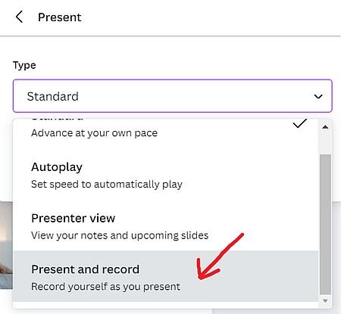Screen dimensions: 341x314
Task: Click the dropdown chevron in Standard field
Action: [318, 96]
